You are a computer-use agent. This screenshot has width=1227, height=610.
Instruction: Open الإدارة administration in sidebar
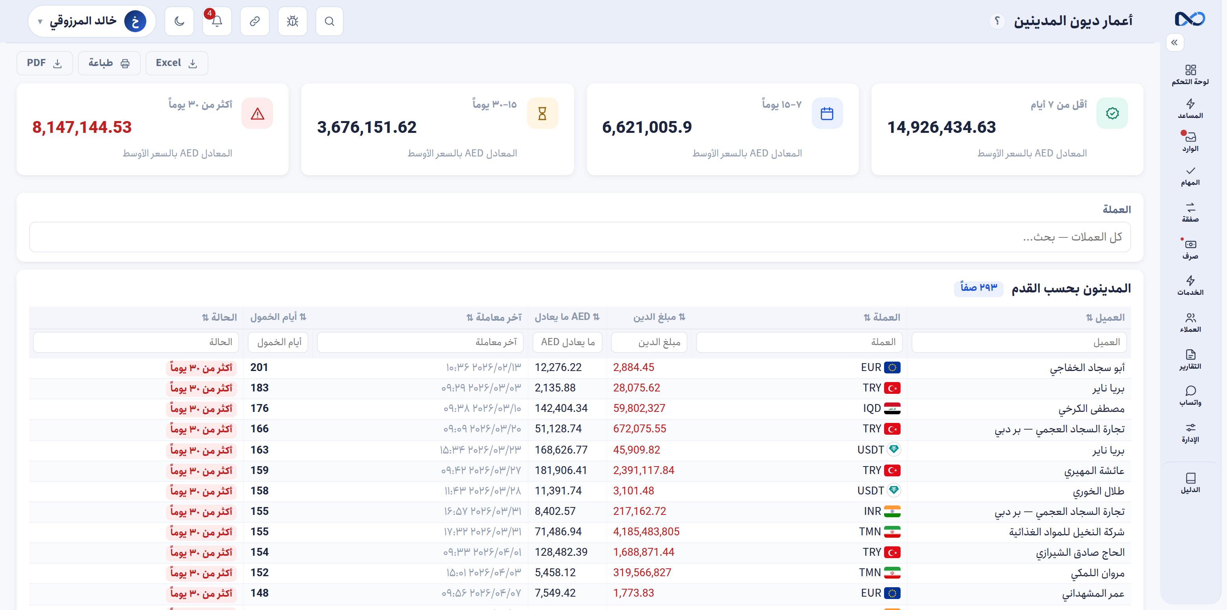pos(1190,433)
